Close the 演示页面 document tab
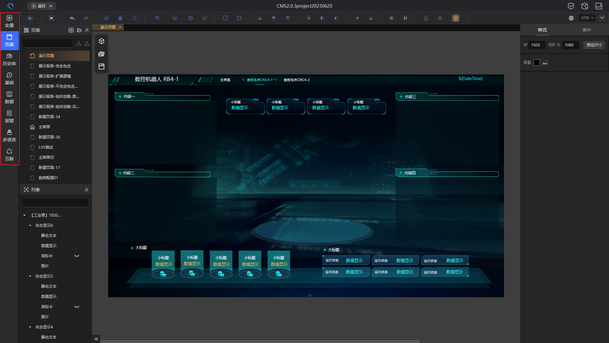Viewport: 609px width, 343px height. [120, 27]
